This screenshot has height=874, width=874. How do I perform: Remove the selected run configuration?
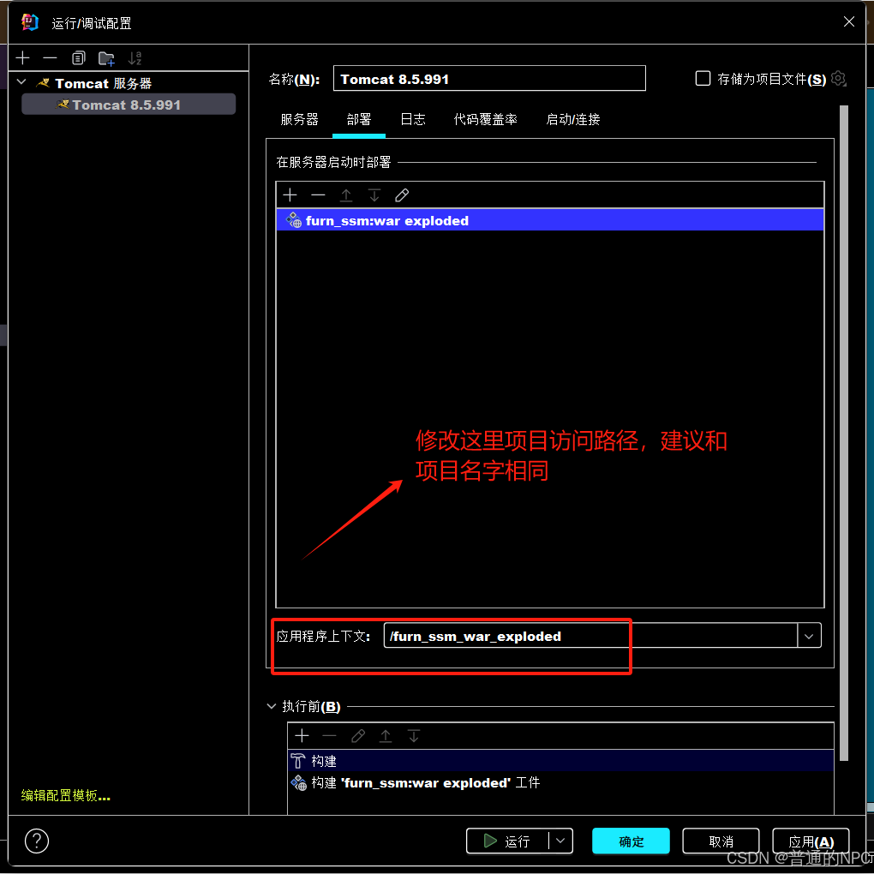pyautogui.click(x=50, y=58)
